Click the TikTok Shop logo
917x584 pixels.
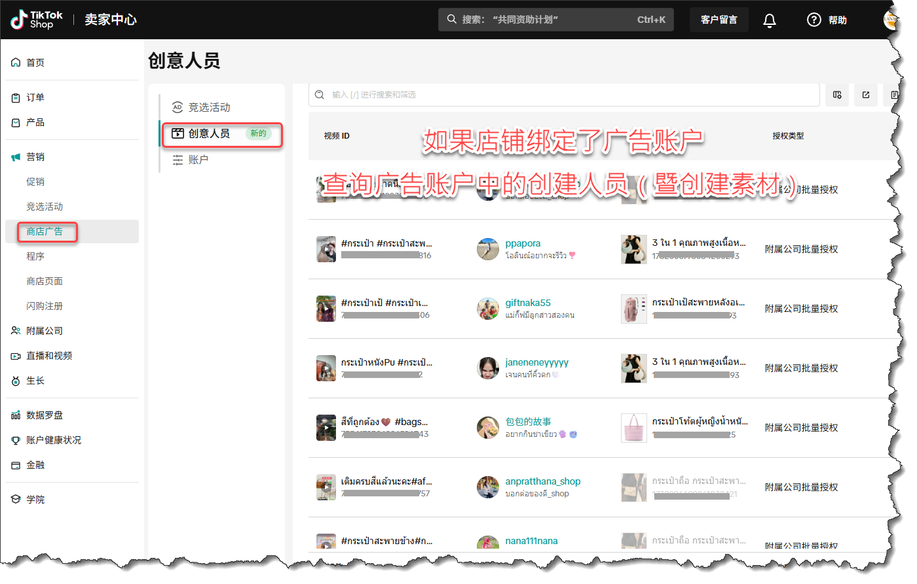[37, 20]
